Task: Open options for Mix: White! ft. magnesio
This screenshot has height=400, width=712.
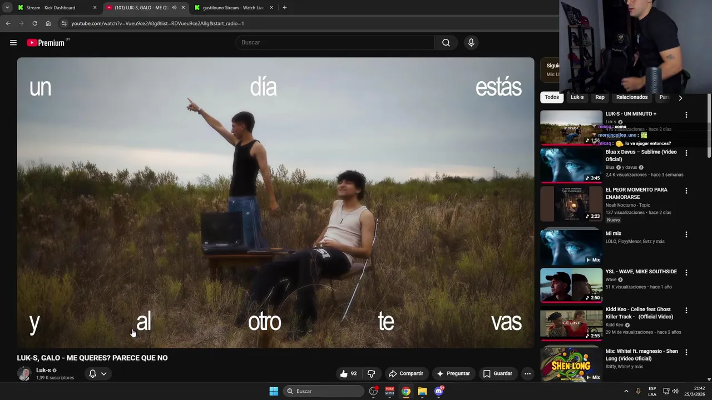Action: [686, 352]
